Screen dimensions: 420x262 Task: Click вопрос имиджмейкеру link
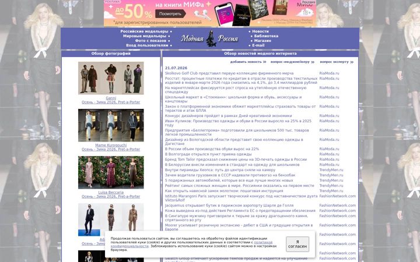click(292, 62)
